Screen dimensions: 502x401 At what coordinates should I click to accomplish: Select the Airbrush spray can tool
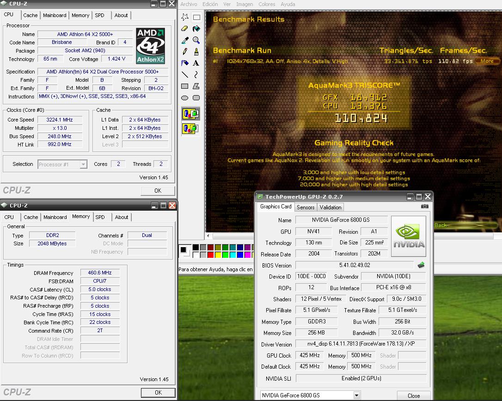[x=185, y=63]
